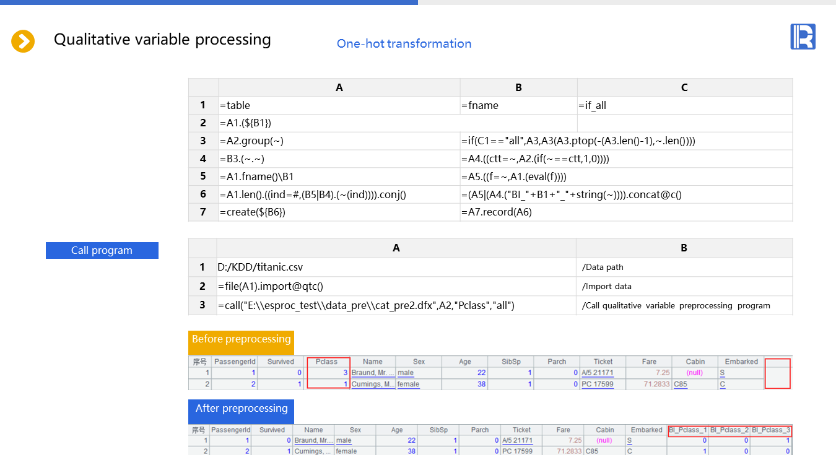Viewport: 836px width, 470px height.
Task: Click the call cat_pre2.dfx formula cell
Action: [396, 305]
